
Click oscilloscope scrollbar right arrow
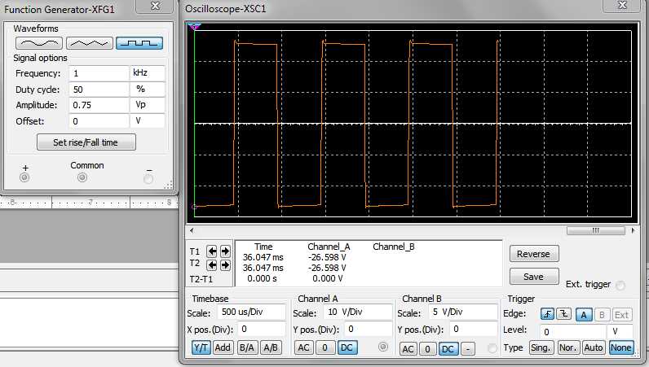coord(633,230)
